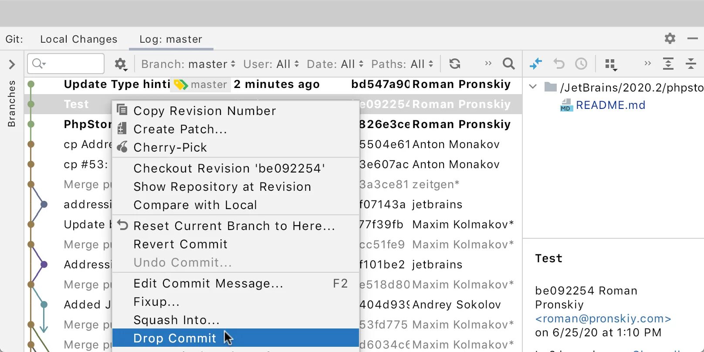Open Group By icon dropdown
The width and height of the screenshot is (704, 352).
pos(611,64)
